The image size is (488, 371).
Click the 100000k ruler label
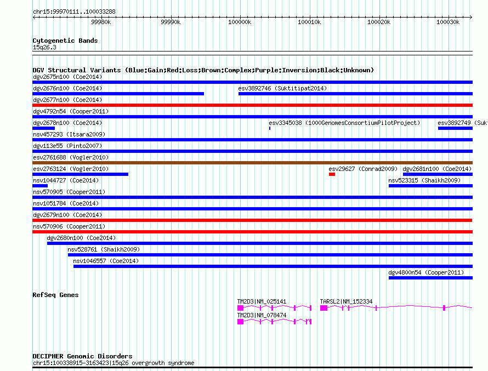pyautogui.click(x=239, y=22)
